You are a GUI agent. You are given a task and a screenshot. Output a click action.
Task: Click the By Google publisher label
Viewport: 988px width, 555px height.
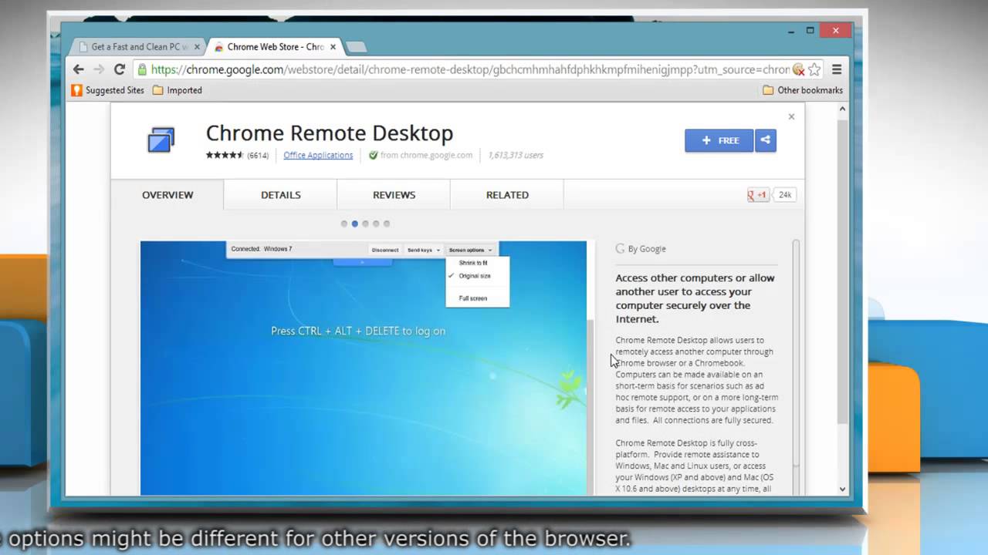[x=641, y=249]
